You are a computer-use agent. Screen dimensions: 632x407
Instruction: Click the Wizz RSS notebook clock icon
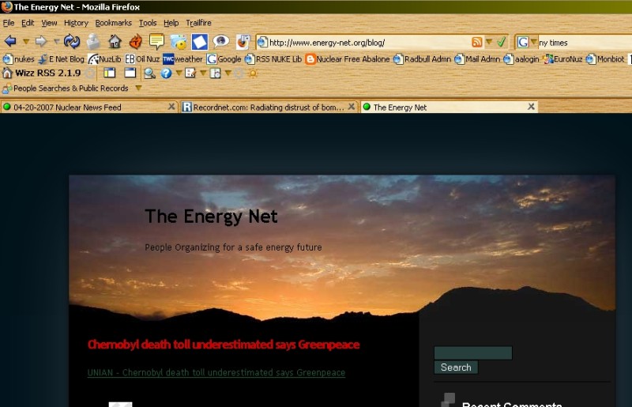coord(216,73)
